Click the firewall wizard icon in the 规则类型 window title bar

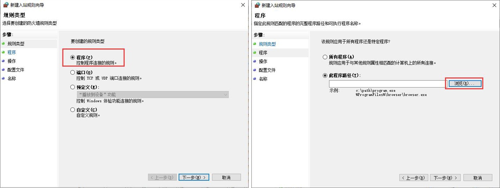point(5,5)
